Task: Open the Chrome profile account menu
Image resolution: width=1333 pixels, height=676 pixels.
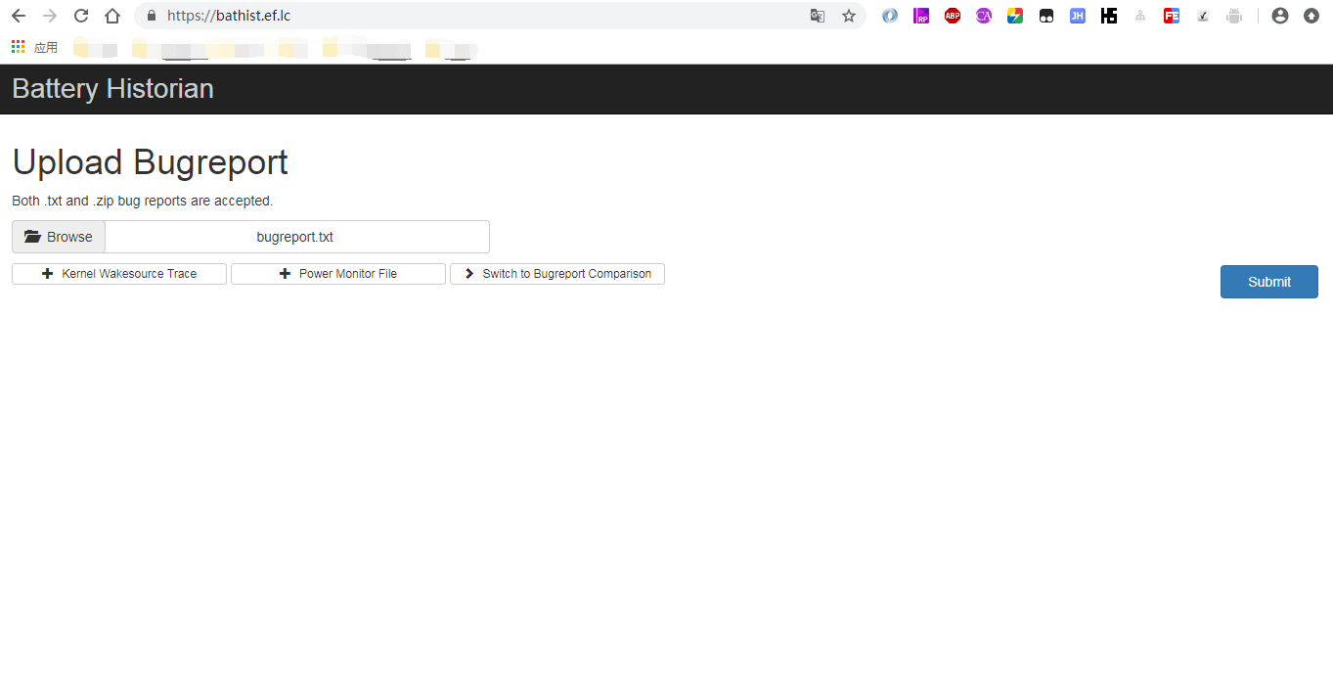Action: click(1280, 16)
